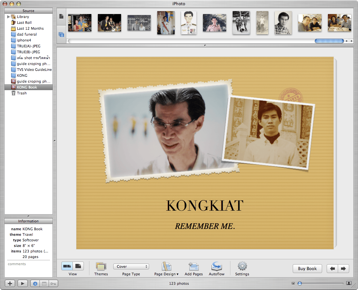Go to previous page arrow
The width and height of the screenshot is (358, 290).
click(x=333, y=268)
